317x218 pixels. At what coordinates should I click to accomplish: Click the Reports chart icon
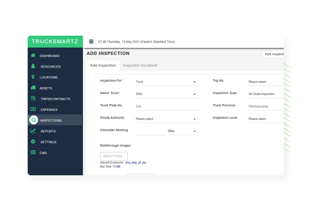[x=33, y=131]
